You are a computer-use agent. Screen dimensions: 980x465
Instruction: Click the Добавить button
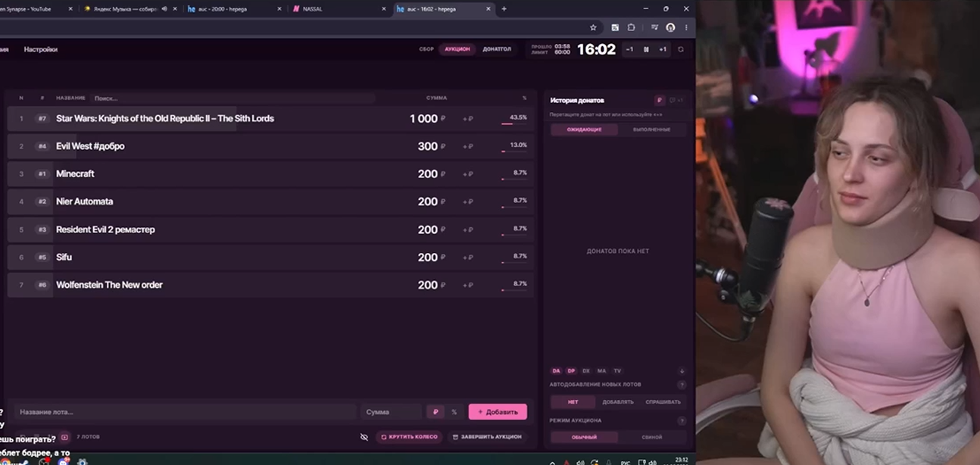[x=498, y=412]
